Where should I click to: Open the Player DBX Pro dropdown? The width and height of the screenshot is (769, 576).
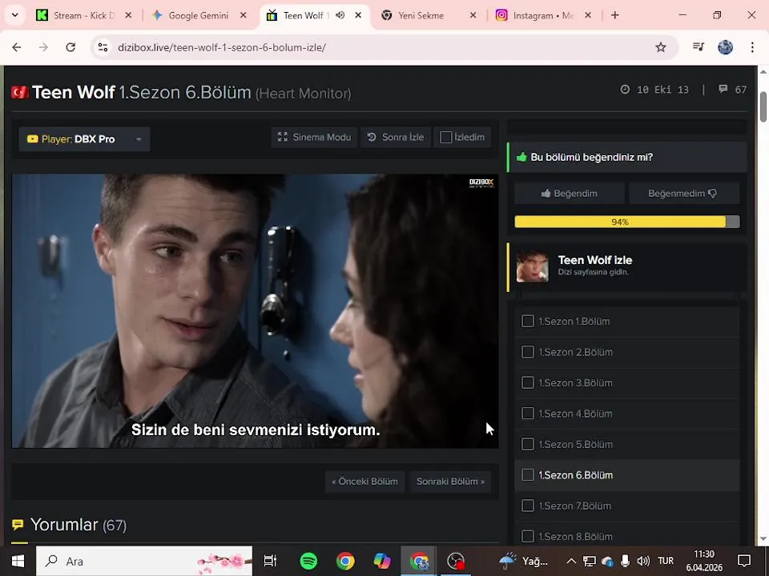pos(84,139)
